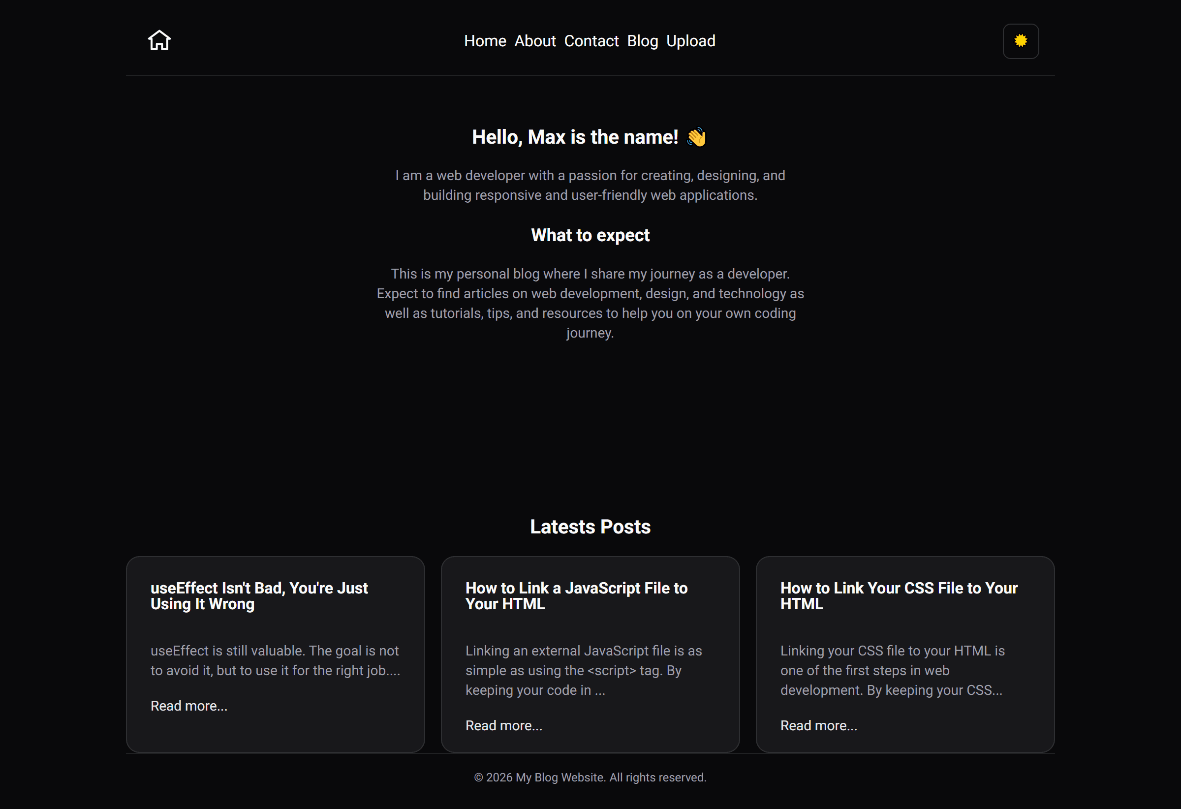Open How to Link Your CSS File title
Image resolution: width=1181 pixels, height=809 pixels.
point(899,595)
